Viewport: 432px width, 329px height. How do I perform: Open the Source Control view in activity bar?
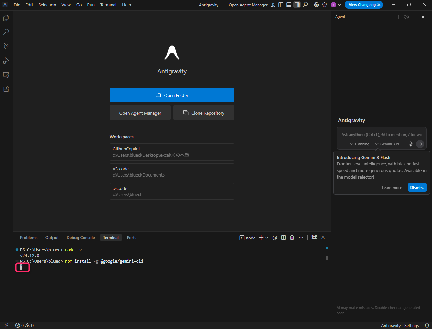pyautogui.click(x=6, y=46)
